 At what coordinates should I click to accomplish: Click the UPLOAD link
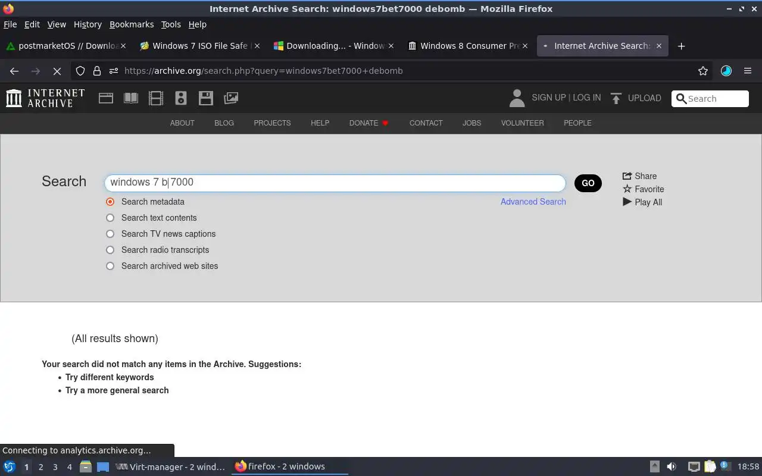point(645,98)
